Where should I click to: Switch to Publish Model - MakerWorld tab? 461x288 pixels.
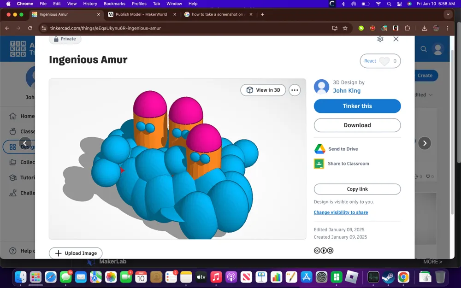coord(142,14)
